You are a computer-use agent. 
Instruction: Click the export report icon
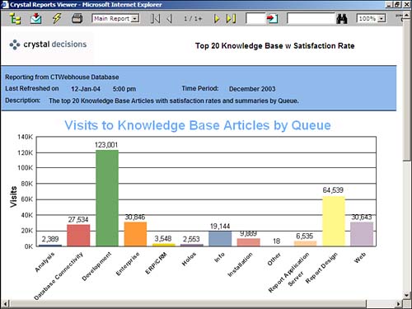tap(36, 18)
